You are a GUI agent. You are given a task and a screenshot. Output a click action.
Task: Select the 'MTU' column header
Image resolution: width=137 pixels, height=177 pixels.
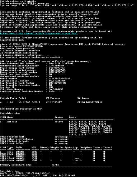coord(34,148)
